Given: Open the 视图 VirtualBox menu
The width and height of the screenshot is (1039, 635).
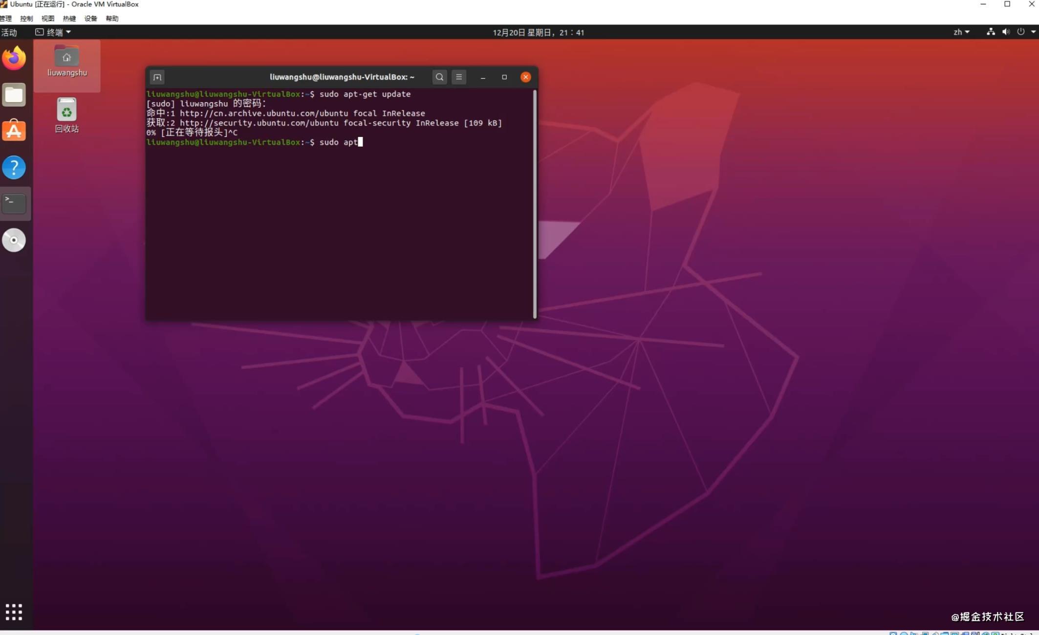Looking at the screenshot, I should click(48, 19).
